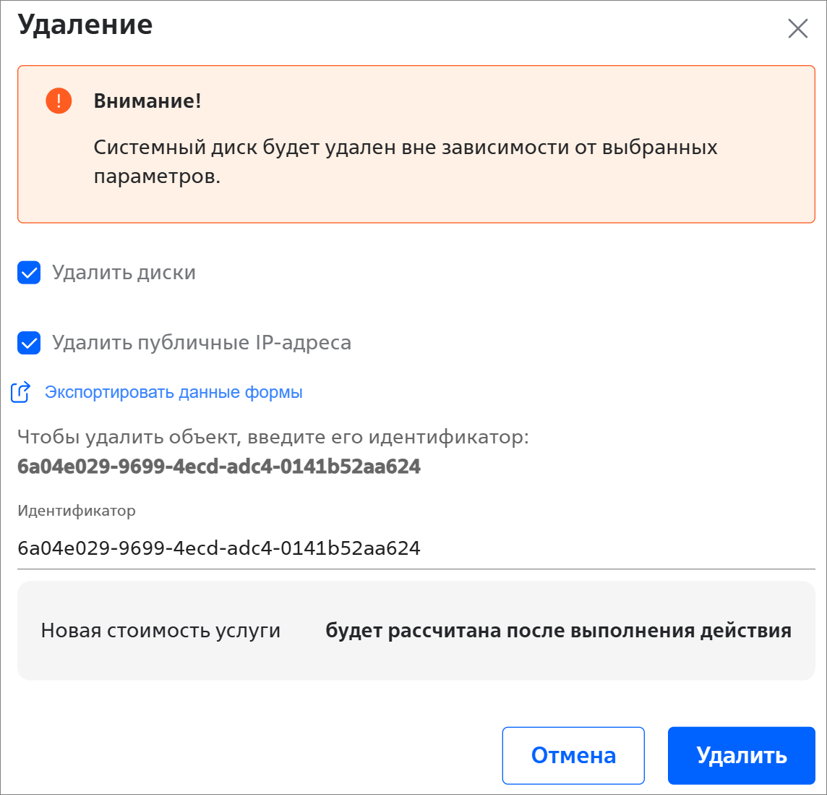Click the small Идентификатор field label
The width and height of the screenshot is (827, 795).
click(x=77, y=511)
